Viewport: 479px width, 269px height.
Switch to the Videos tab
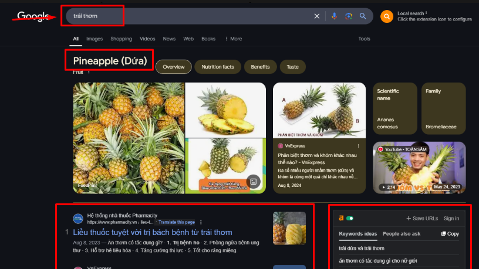147,39
